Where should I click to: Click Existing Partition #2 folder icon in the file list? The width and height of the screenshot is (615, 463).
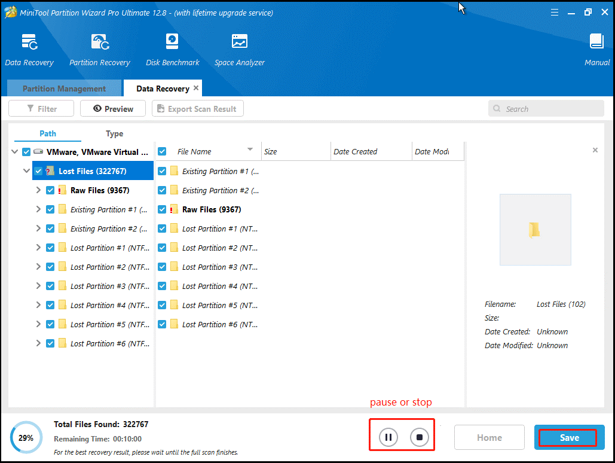(x=174, y=190)
